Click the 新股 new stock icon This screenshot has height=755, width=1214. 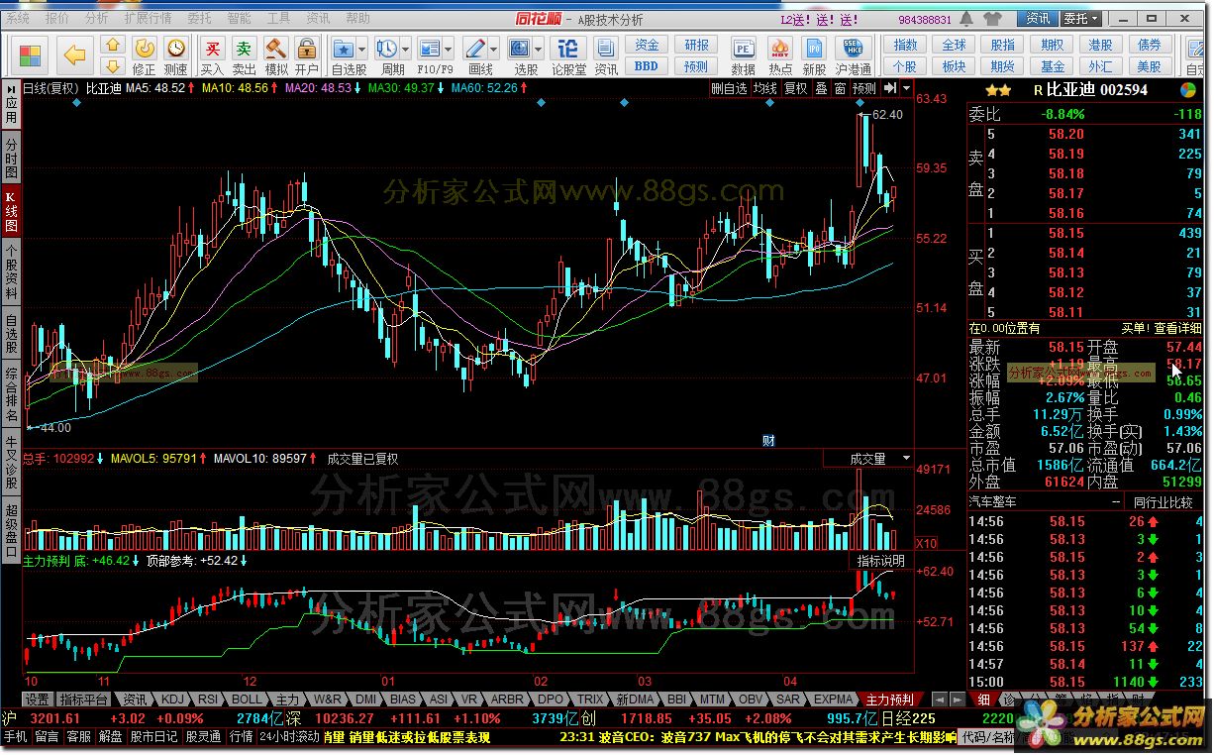pyautogui.click(x=814, y=49)
